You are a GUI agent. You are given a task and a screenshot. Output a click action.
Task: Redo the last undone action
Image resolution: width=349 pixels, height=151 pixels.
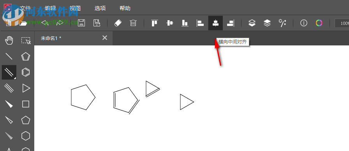click(60, 23)
